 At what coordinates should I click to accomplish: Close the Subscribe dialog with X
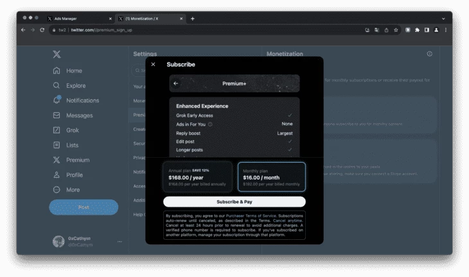point(153,64)
